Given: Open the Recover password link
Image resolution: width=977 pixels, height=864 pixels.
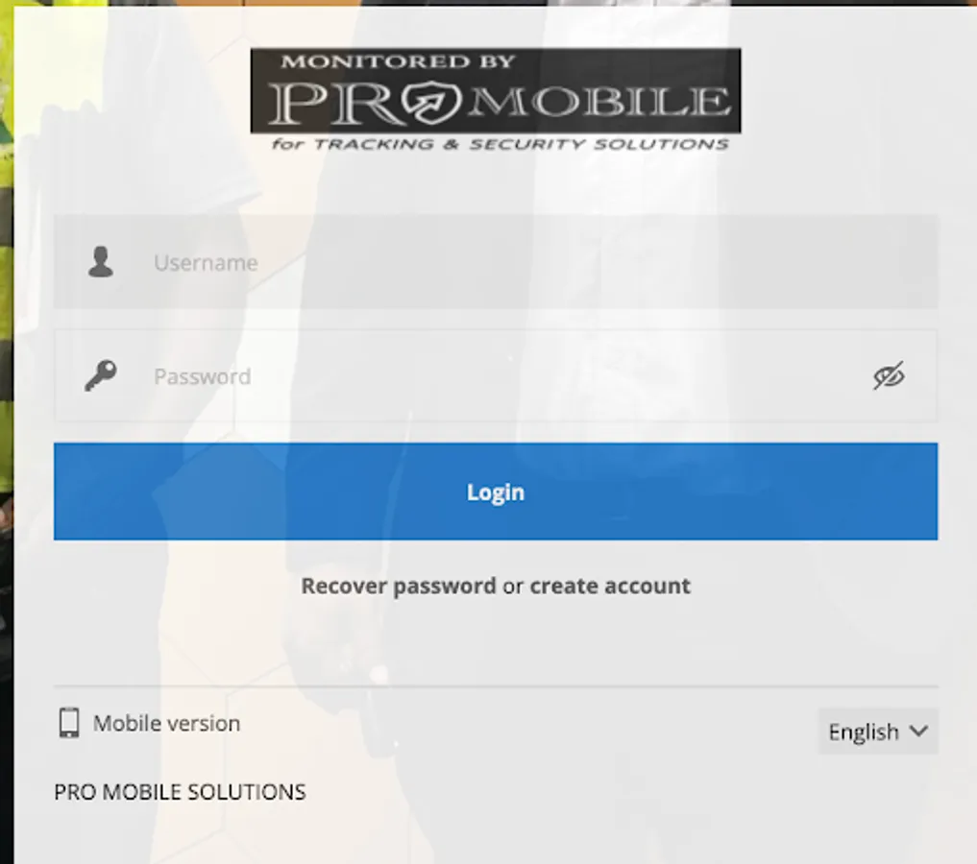Looking at the screenshot, I should (x=399, y=587).
